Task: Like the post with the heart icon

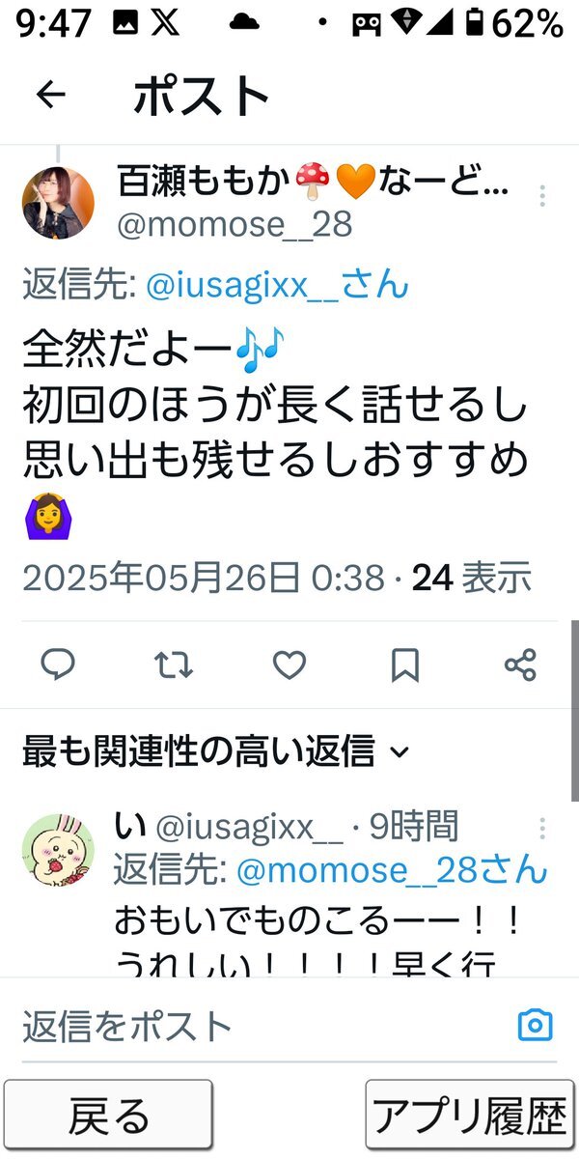Action: click(289, 664)
